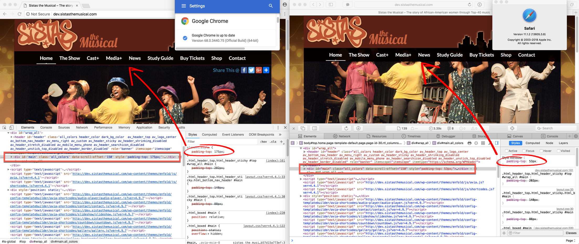Dock Safari inspector to the side
The image size is (579, 244).
point(314,128)
